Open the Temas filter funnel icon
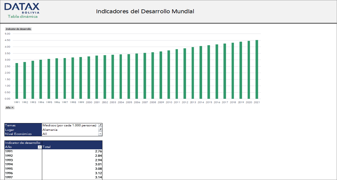Image resolution: width=337 pixels, height=180 pixels. pos(100,125)
